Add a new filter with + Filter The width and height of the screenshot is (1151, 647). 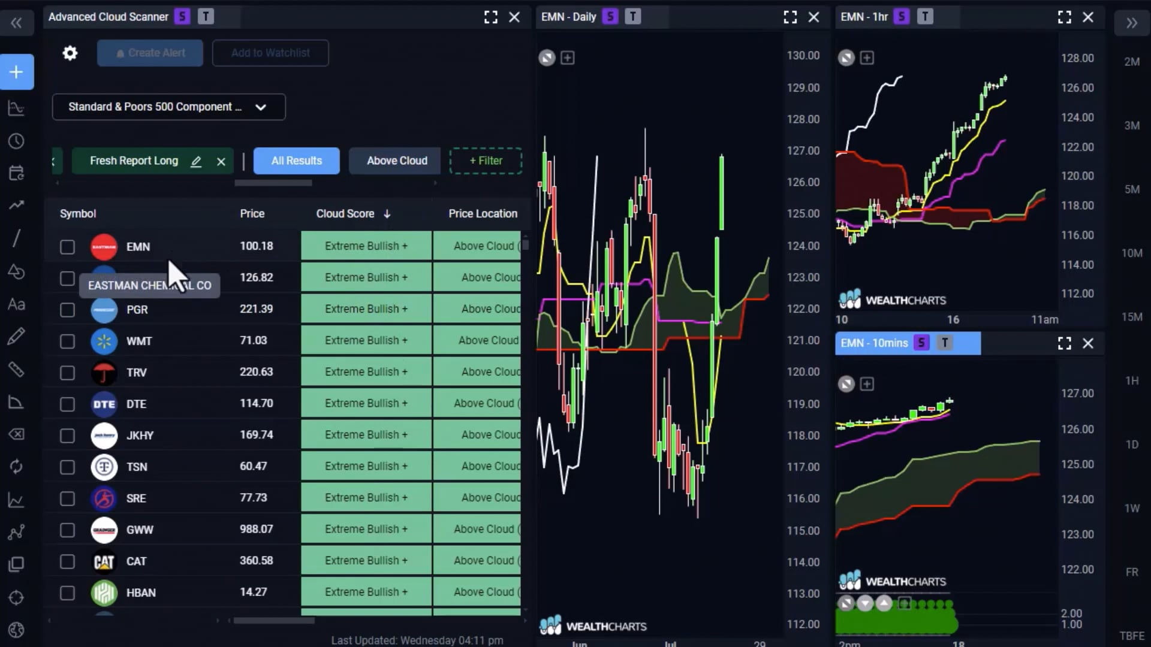[486, 161]
